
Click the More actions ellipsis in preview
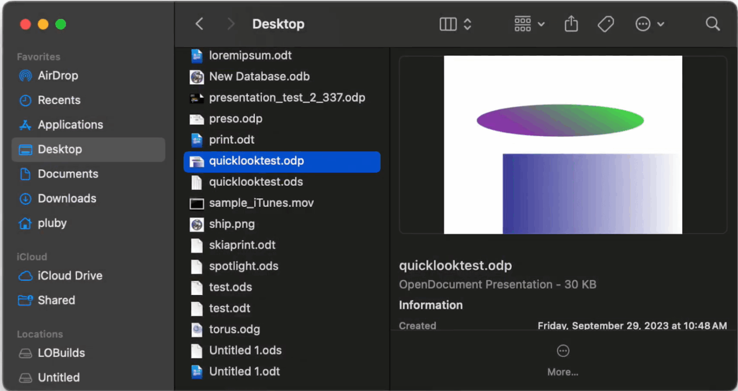(562, 351)
